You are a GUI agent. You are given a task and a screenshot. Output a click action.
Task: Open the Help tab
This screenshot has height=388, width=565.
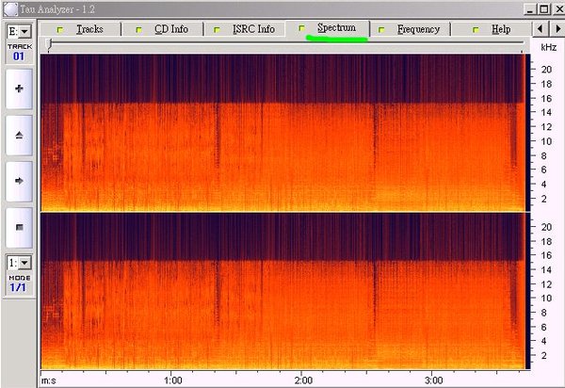(492, 29)
